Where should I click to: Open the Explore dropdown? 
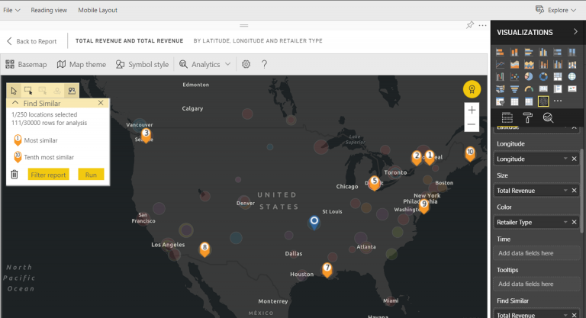pyautogui.click(x=555, y=10)
